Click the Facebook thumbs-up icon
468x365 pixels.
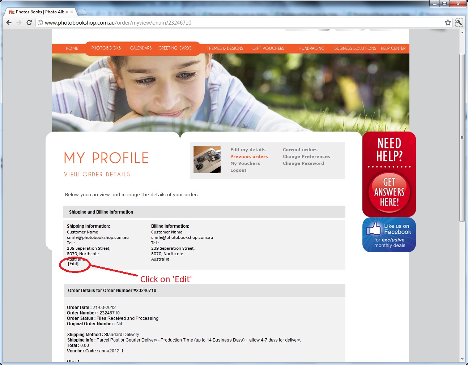(374, 228)
